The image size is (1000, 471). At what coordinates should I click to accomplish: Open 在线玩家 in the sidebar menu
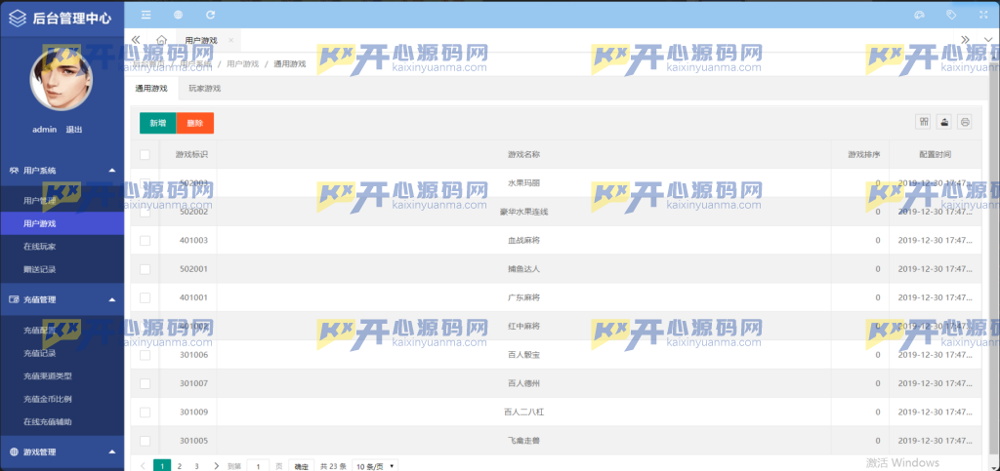tap(40, 247)
